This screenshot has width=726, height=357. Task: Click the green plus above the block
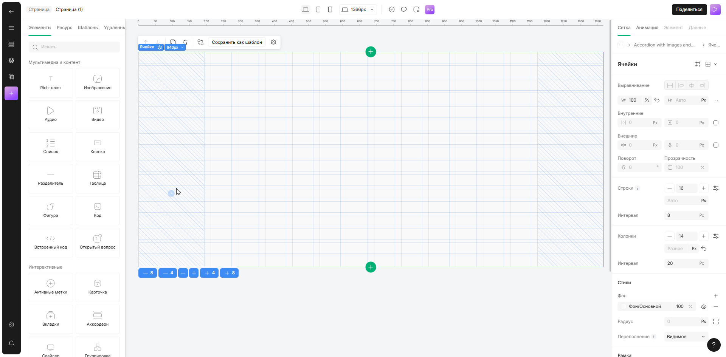371,52
